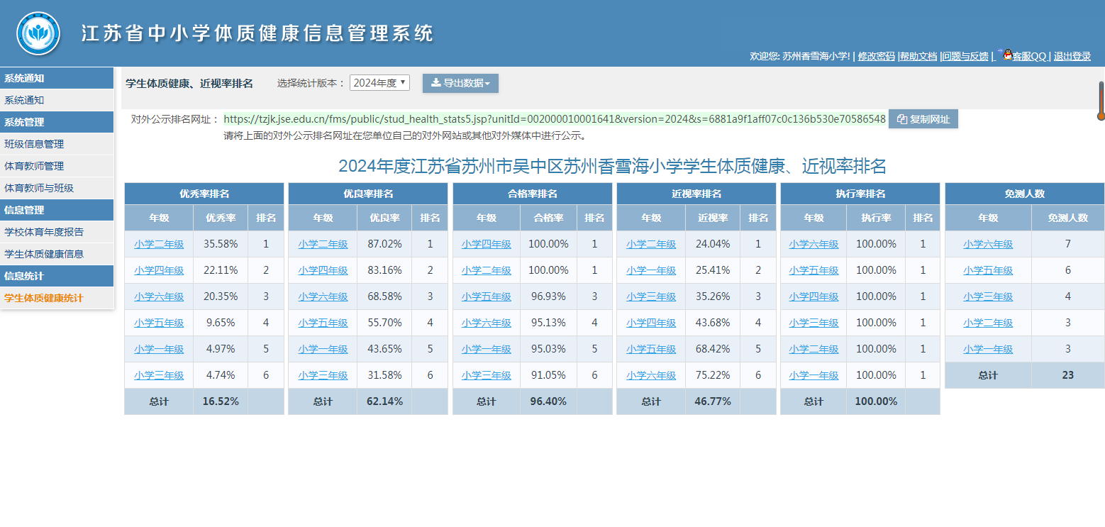
Task: Click 学生体质健康、近视率排名 toolbar title
Action: click(x=189, y=83)
